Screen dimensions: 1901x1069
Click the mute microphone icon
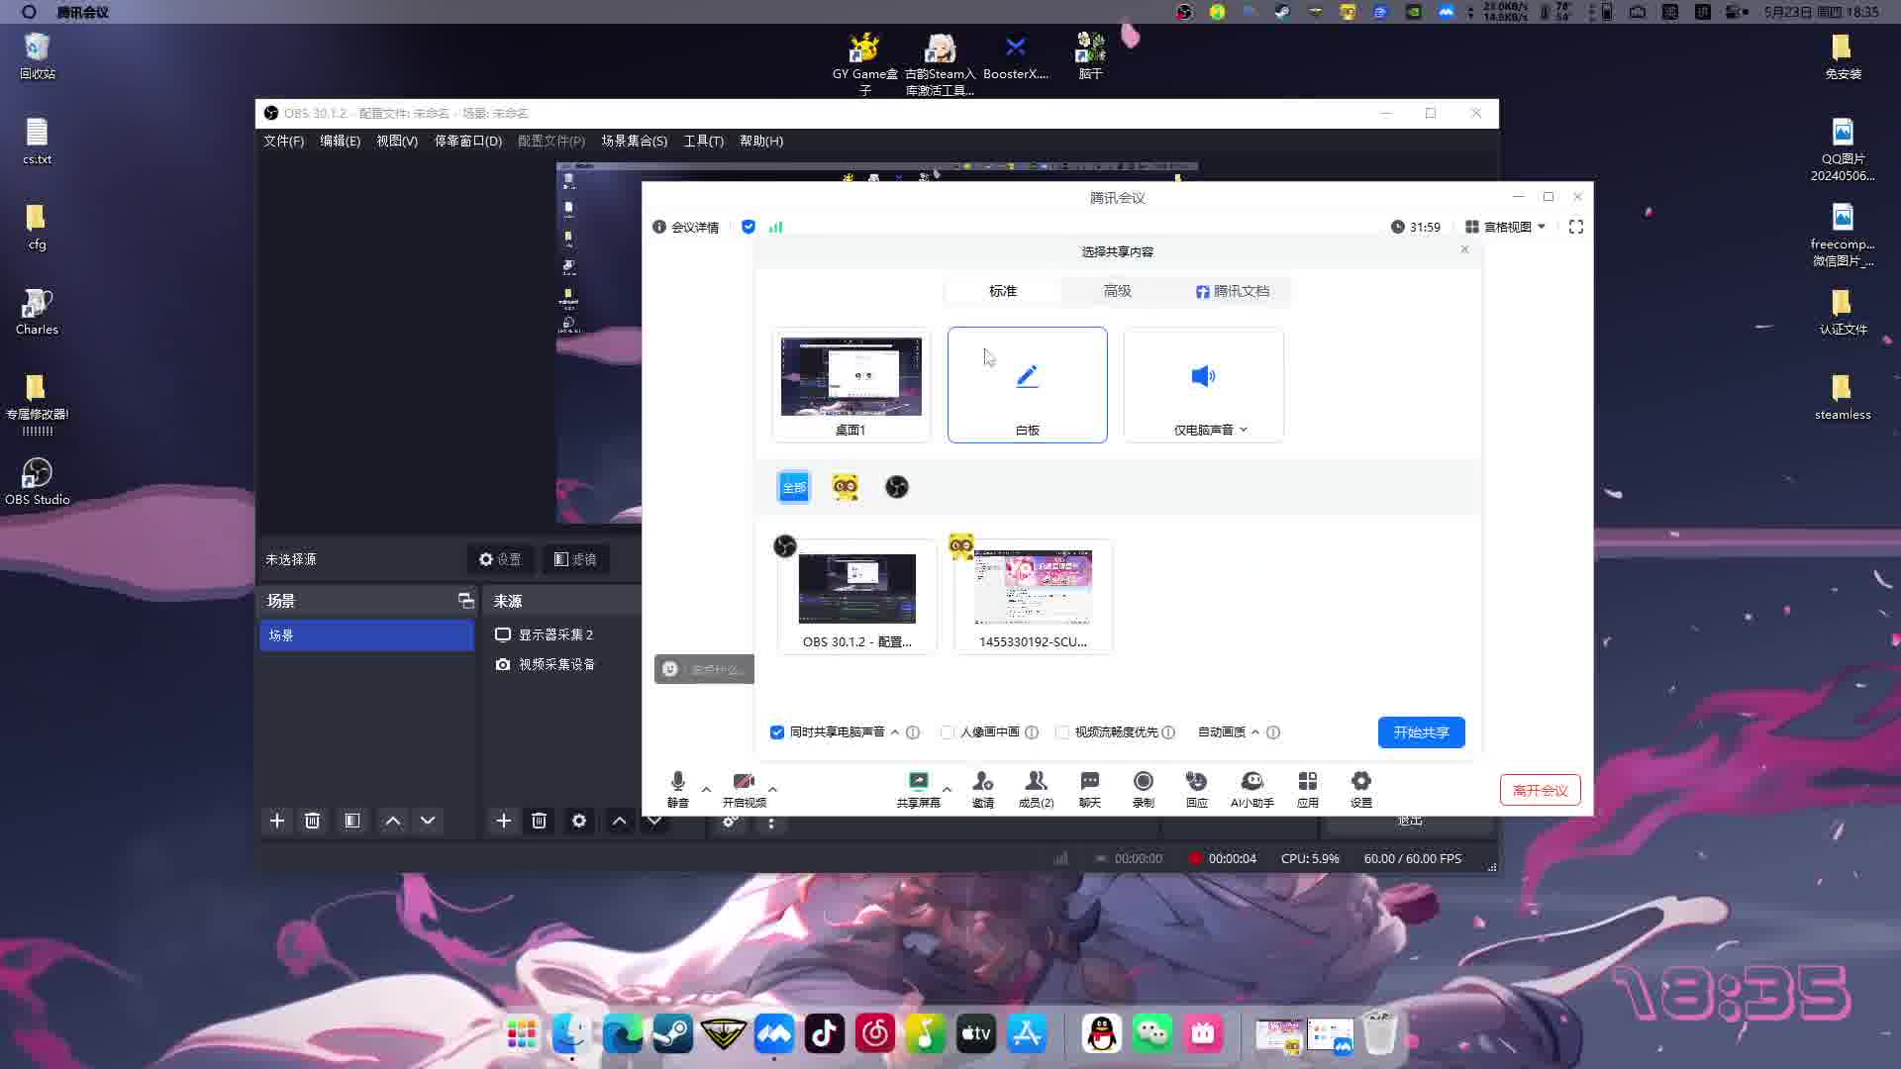tap(677, 782)
